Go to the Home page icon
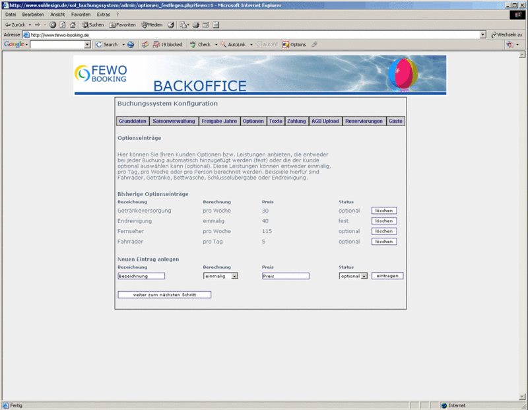Screen dimensions: 528x410 click(73, 24)
